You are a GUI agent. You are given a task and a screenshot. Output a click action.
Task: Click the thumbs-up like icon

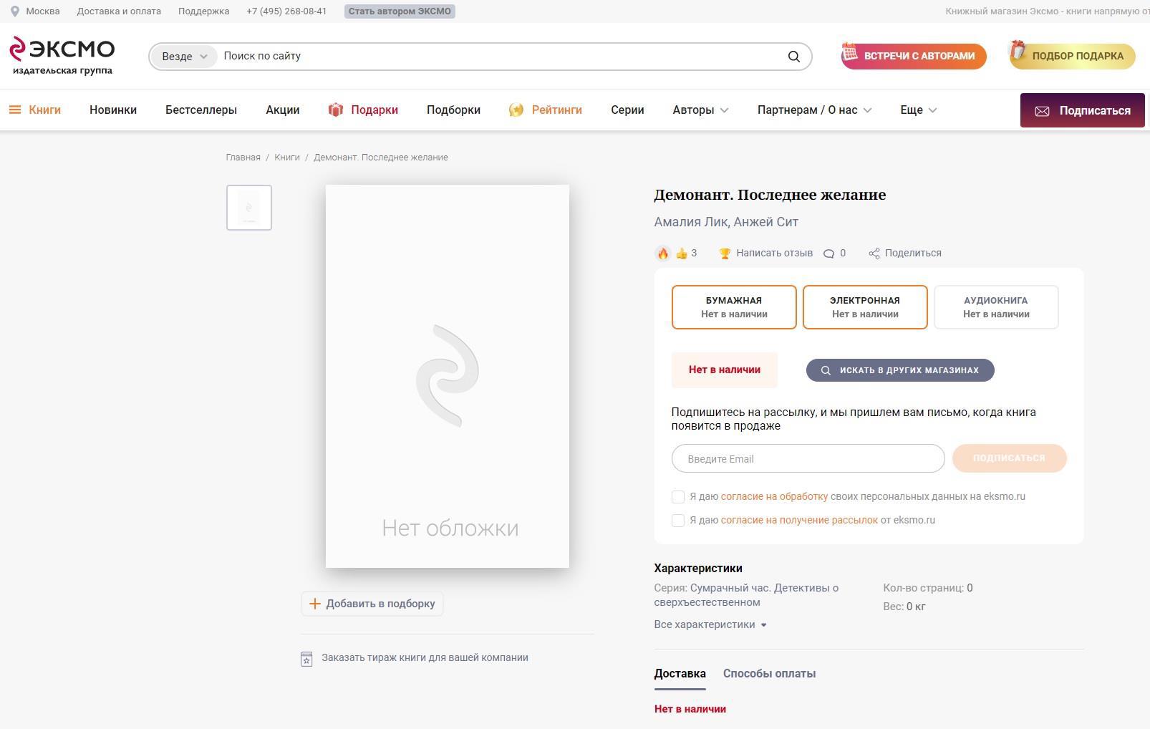[681, 254]
